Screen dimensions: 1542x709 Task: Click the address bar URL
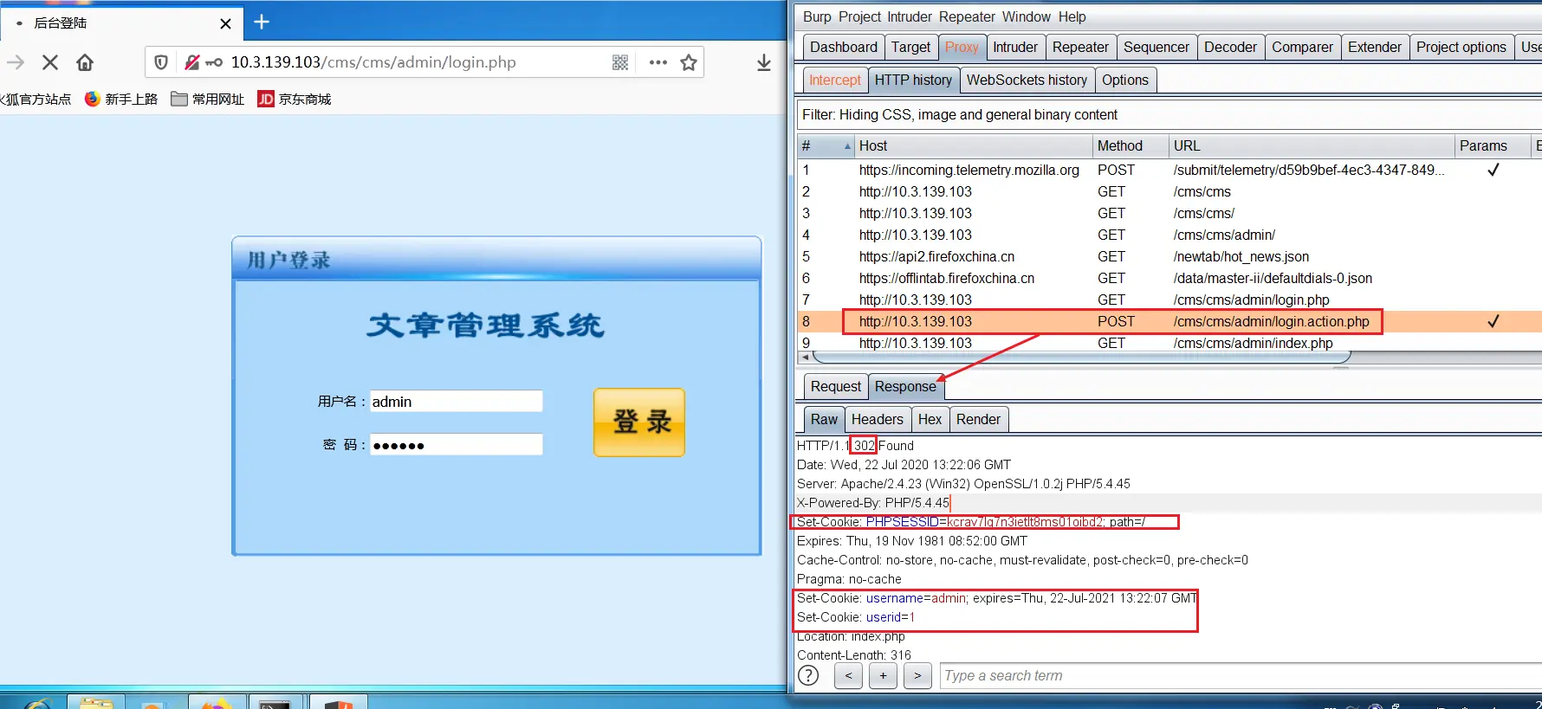[373, 62]
